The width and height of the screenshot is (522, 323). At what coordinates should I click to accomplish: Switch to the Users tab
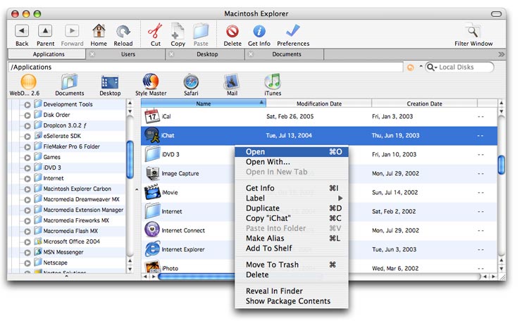(x=128, y=54)
